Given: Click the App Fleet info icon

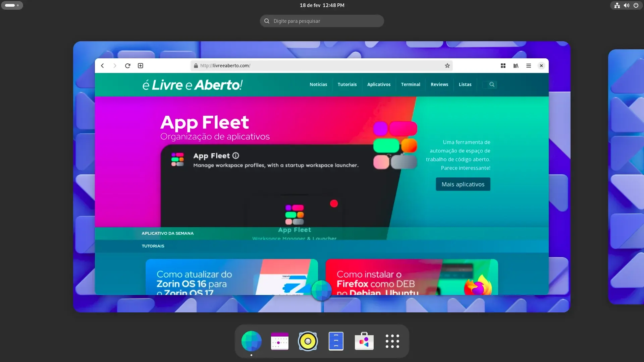Looking at the screenshot, I should click(236, 156).
